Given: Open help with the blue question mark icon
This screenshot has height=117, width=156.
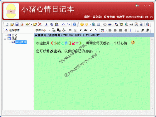Looking at the screenshot, I should (75, 24).
